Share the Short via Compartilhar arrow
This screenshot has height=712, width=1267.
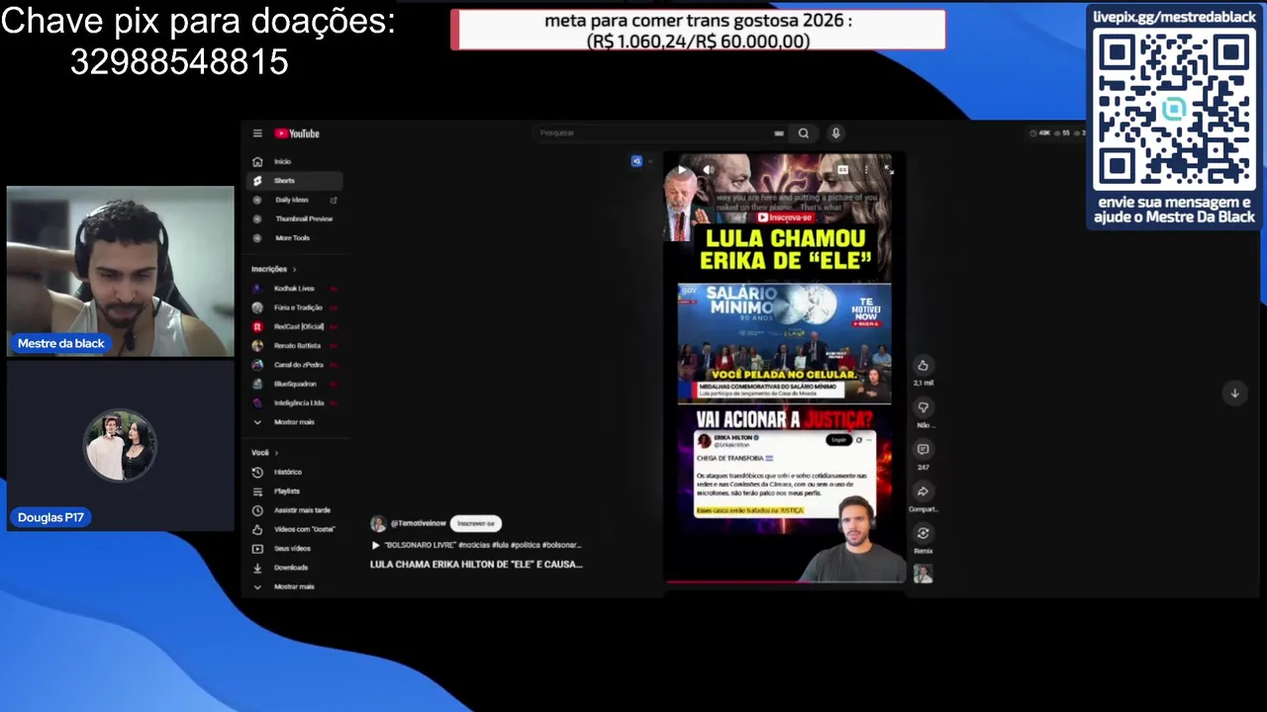[923, 491]
